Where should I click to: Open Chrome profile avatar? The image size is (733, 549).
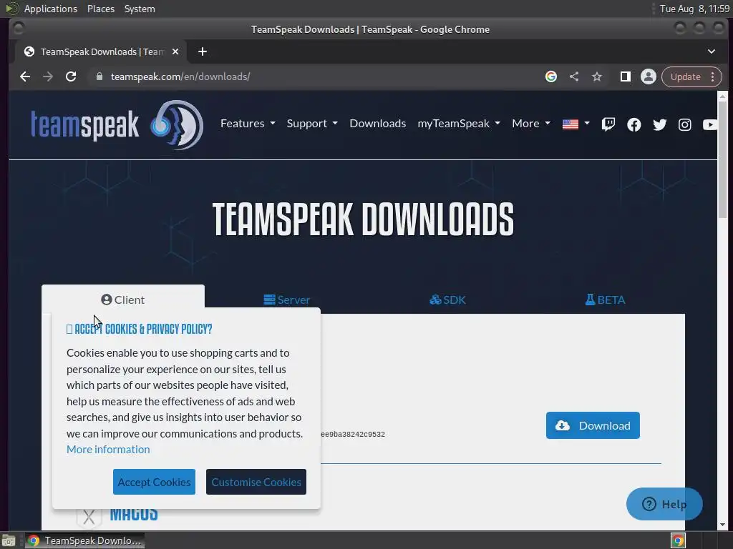pyautogui.click(x=649, y=76)
